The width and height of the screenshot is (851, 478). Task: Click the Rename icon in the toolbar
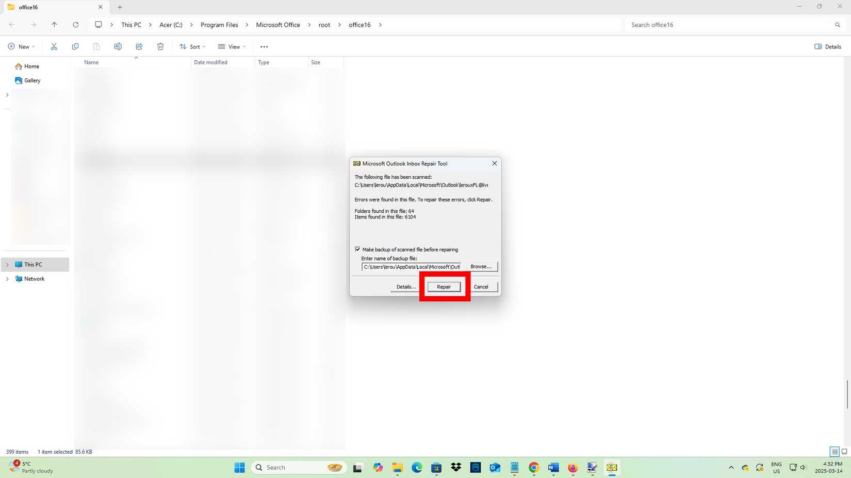pos(118,46)
